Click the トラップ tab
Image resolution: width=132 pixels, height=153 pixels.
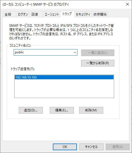67,14
